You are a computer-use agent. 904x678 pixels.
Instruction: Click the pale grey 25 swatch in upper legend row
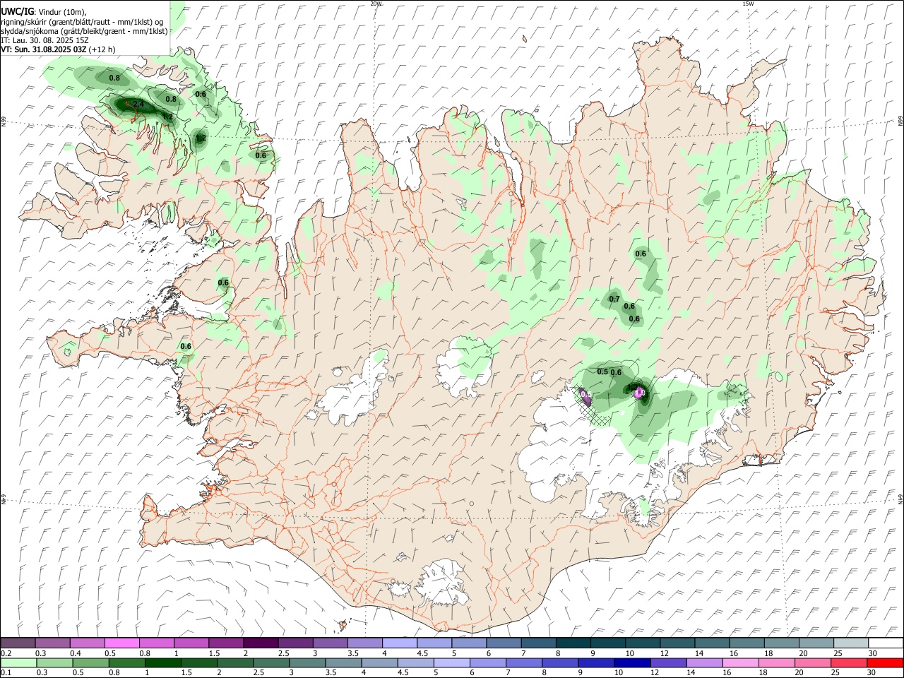(851, 643)
